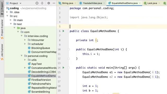
Task: Collapse the src folder
Action: pyautogui.click(x=7, y=16)
